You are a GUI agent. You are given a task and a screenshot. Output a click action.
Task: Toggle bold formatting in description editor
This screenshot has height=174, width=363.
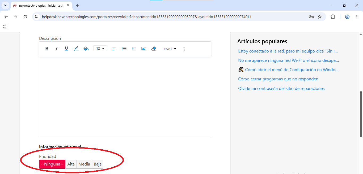[x=47, y=49]
